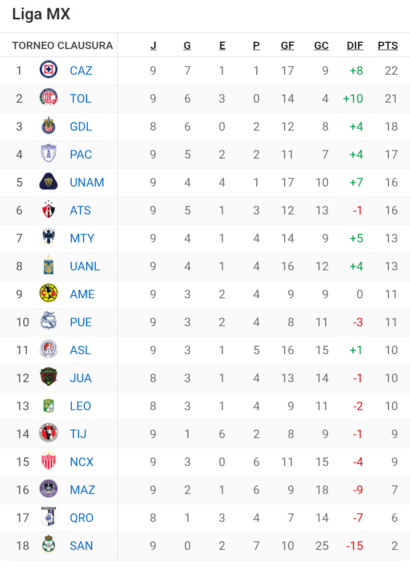This screenshot has width=410, height=567.
Task: Click the Chivas Guadalajara crest icon
Action: tap(48, 126)
